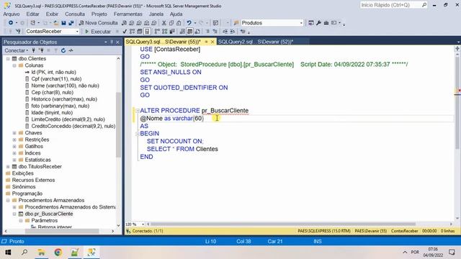Image resolution: width=461 pixels, height=259 pixels.
Task: Click the Executar button
Action: (98, 32)
